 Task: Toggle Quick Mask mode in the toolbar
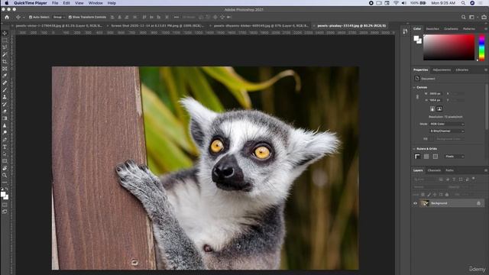tap(5, 205)
